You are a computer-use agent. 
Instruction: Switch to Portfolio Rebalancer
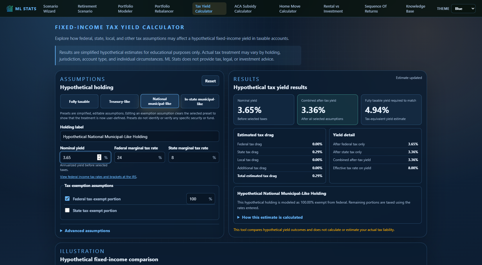click(164, 9)
